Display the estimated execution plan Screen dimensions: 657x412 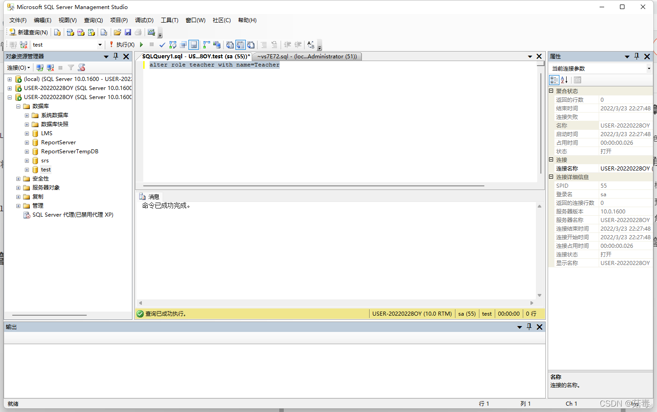pos(173,45)
